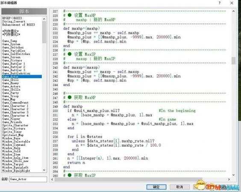This screenshot has height=192, width=241.
Task: Open Sprite_Character script
Action: click(x=15, y=125)
